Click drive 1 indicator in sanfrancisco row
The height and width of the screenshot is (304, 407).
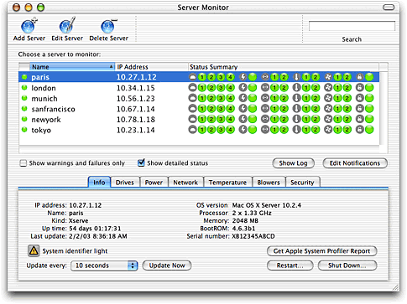[x=202, y=109]
